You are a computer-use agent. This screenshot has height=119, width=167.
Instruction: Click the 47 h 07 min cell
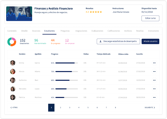coord(101,63)
